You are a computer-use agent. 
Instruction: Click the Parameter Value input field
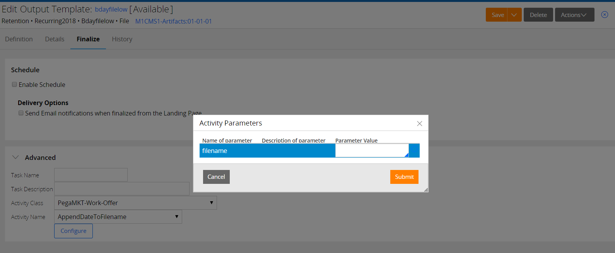pyautogui.click(x=372, y=151)
